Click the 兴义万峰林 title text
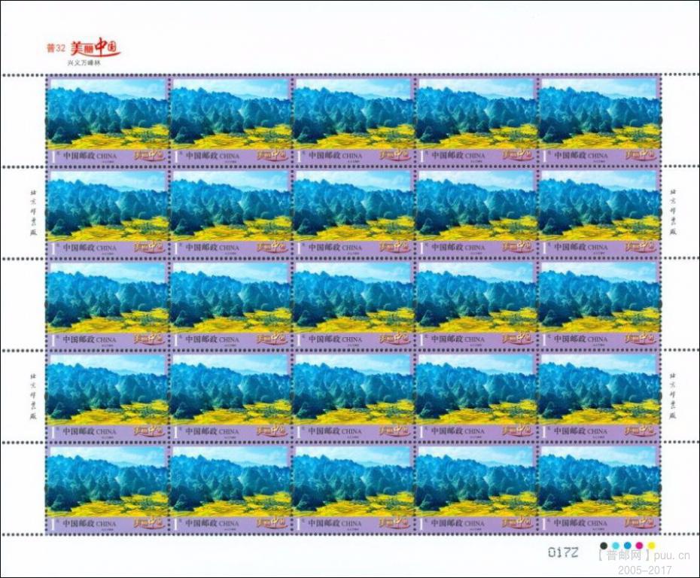Viewport: 700px width, 578px height. point(84,64)
